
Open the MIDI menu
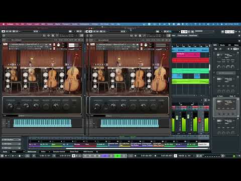pos(43,24)
